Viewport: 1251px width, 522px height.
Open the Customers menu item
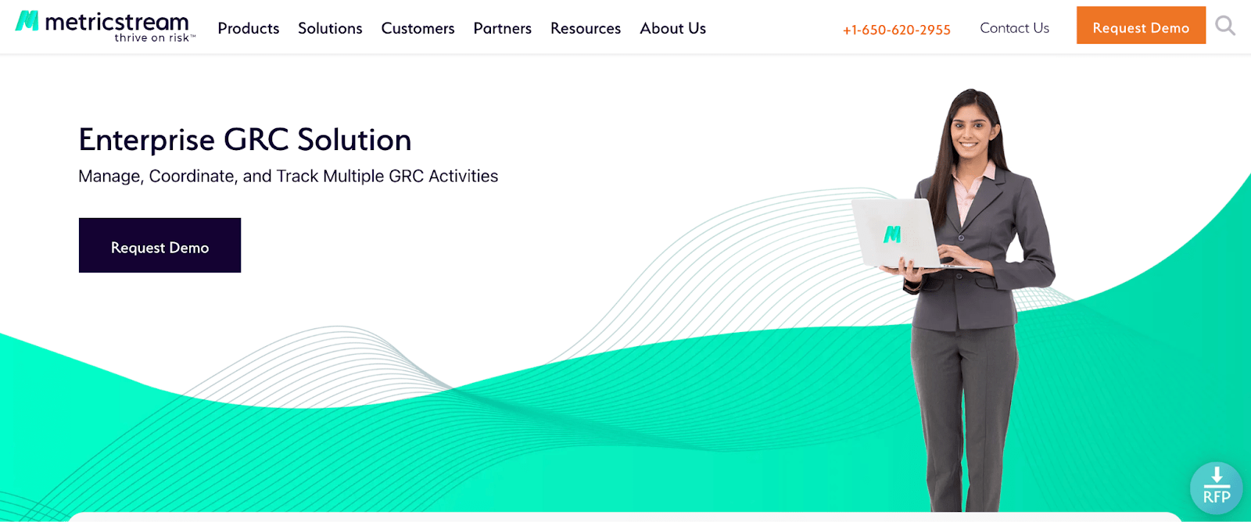tap(418, 28)
